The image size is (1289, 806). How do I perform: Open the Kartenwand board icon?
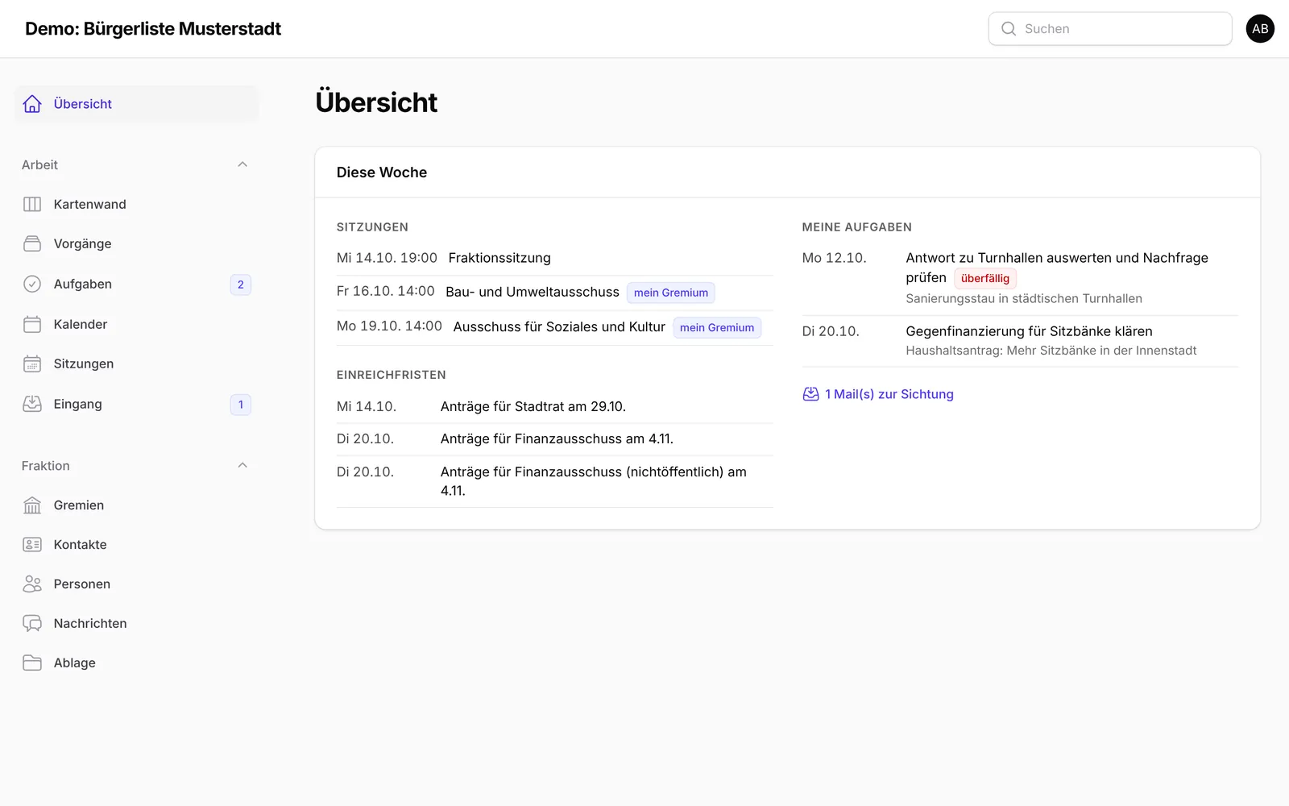(x=32, y=204)
